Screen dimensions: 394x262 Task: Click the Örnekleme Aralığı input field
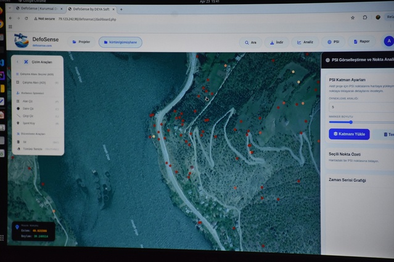(x=361, y=107)
